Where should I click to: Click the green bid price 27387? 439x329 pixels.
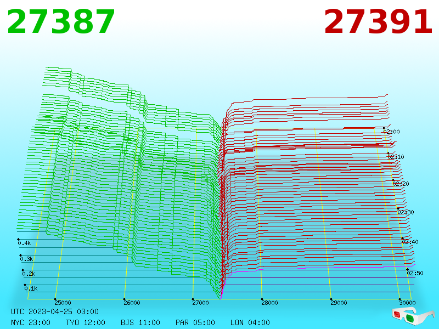pyautogui.click(x=61, y=22)
